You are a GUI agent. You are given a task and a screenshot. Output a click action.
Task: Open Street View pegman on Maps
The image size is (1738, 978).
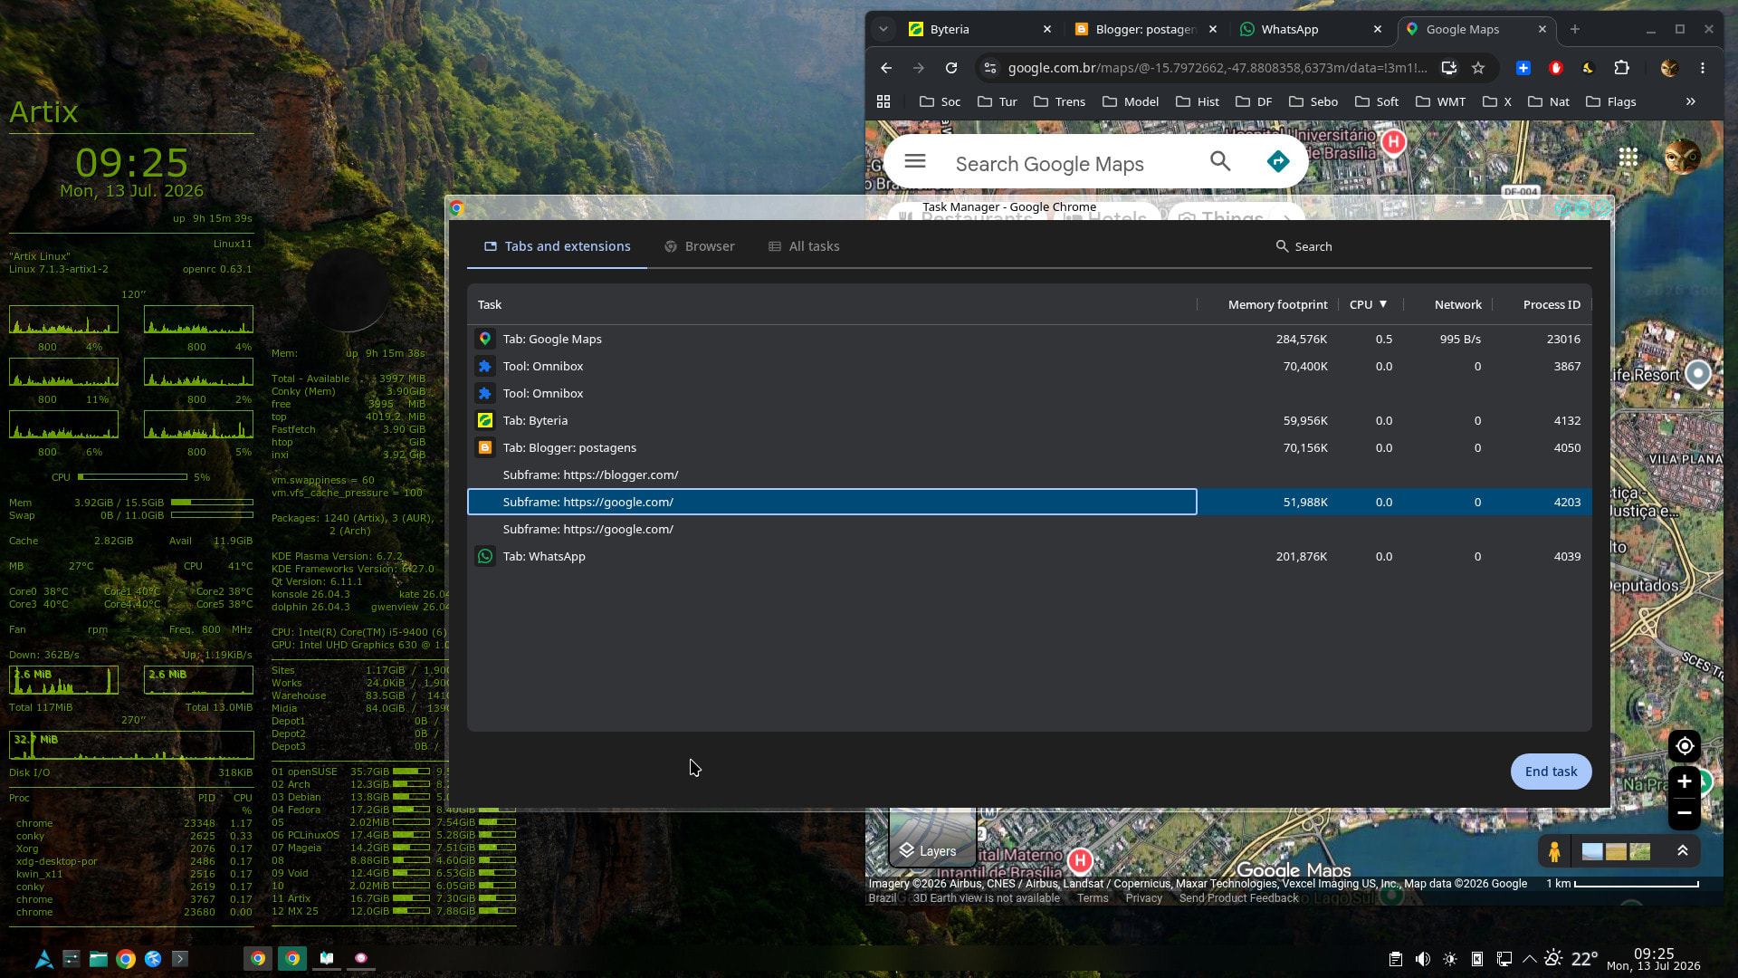click(x=1554, y=852)
